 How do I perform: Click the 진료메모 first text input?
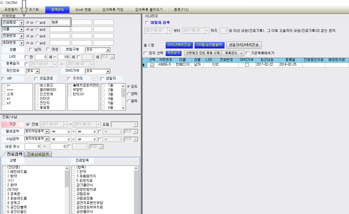tap(60, 22)
